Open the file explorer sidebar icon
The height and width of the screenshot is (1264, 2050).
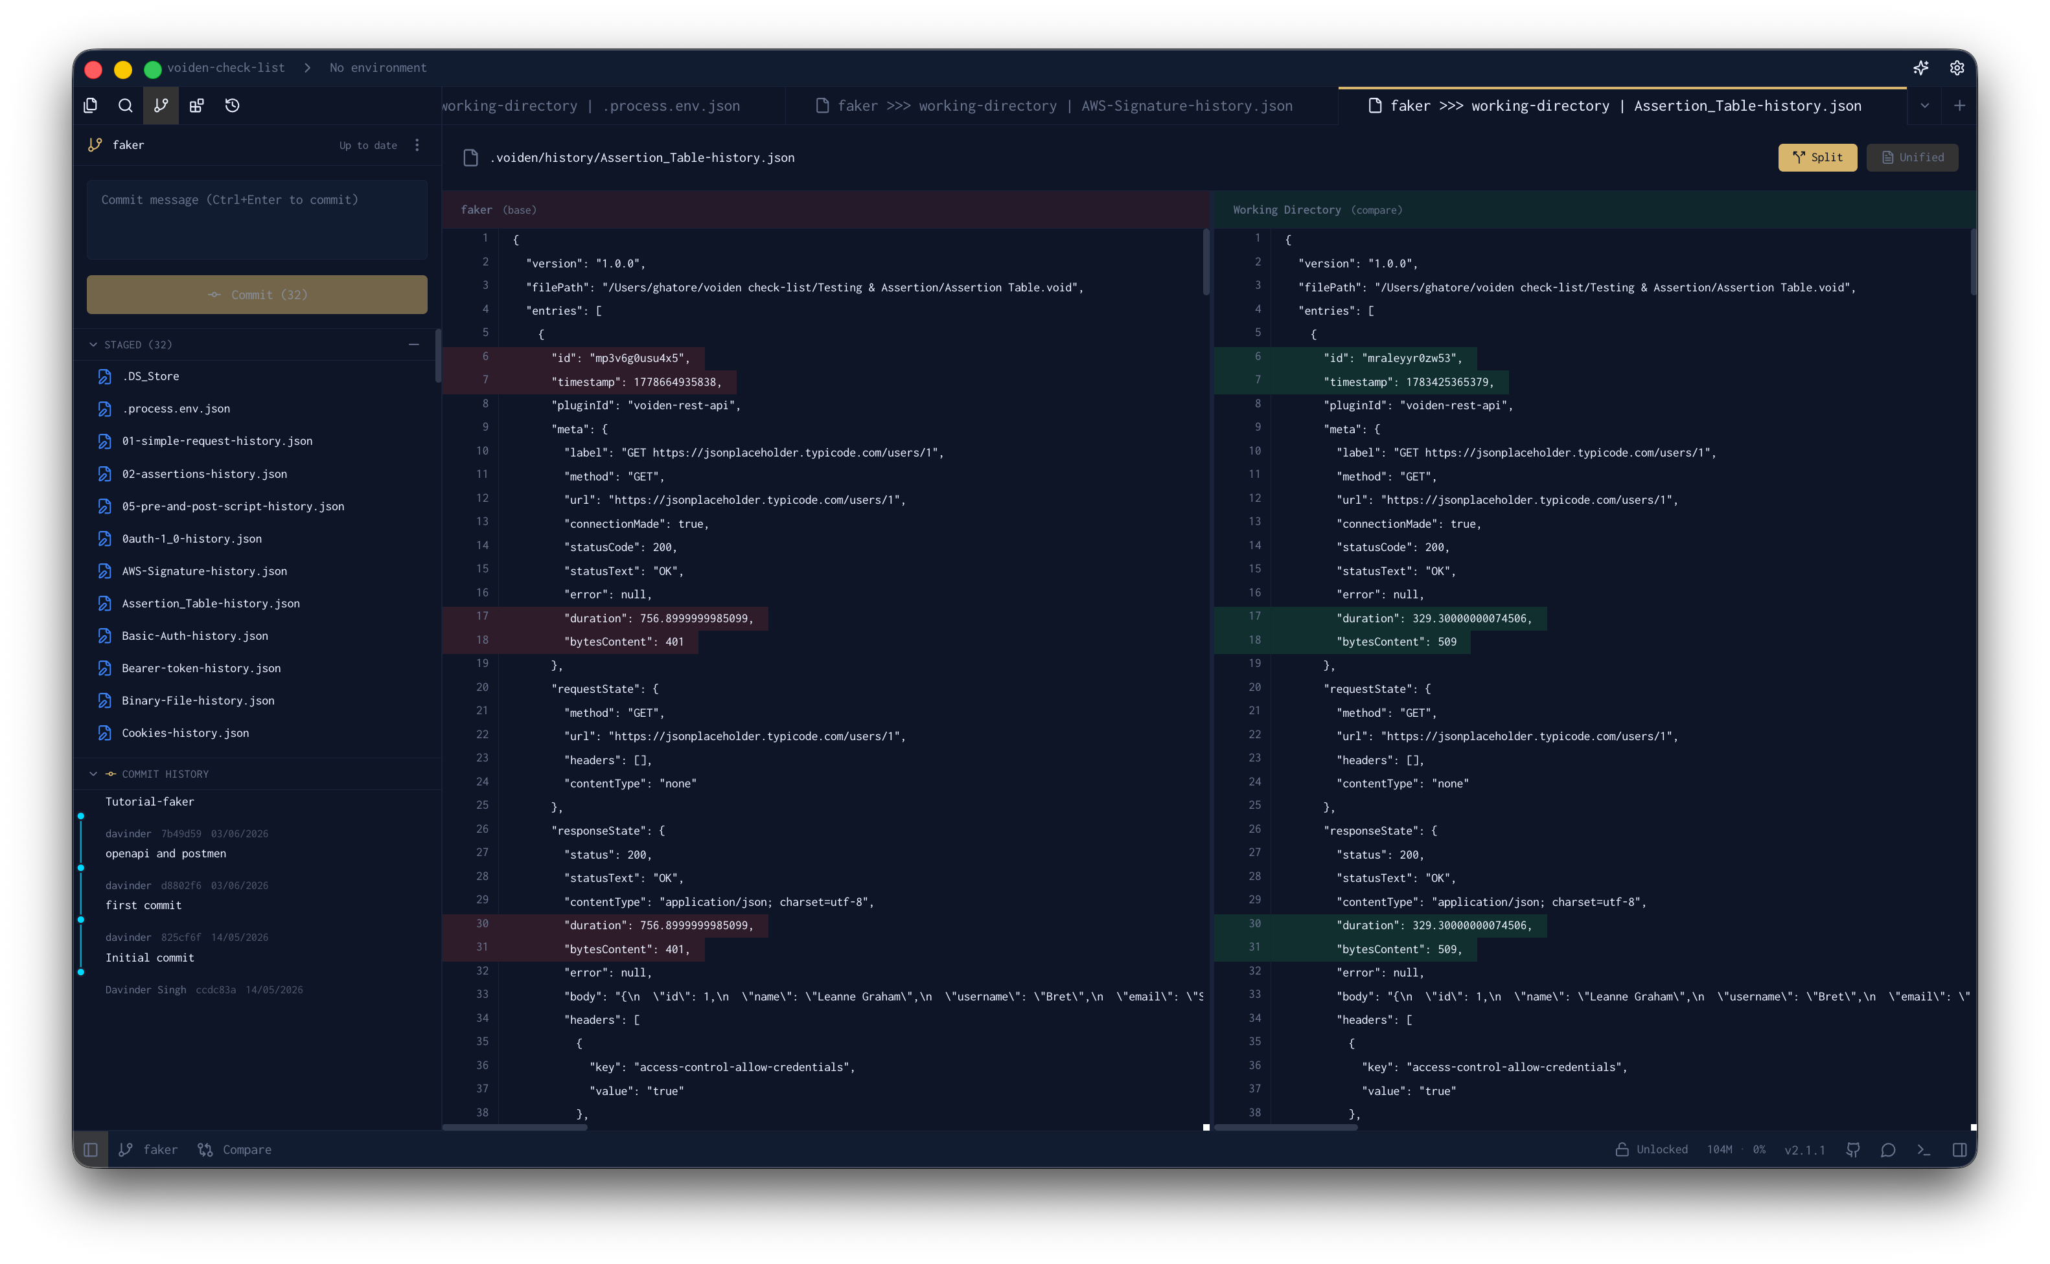tap(90, 106)
